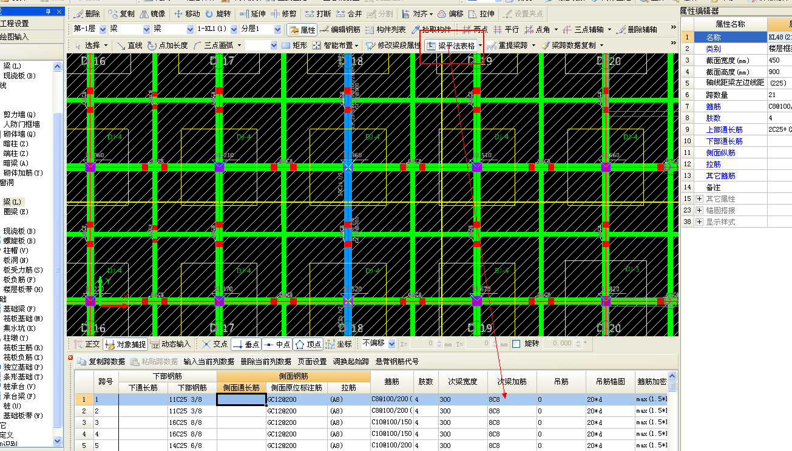Click 拾取构件 pick component tool
The height and width of the screenshot is (451, 792).
point(430,29)
